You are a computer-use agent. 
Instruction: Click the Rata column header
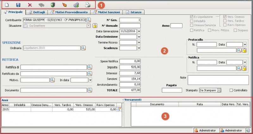pos(200,104)
